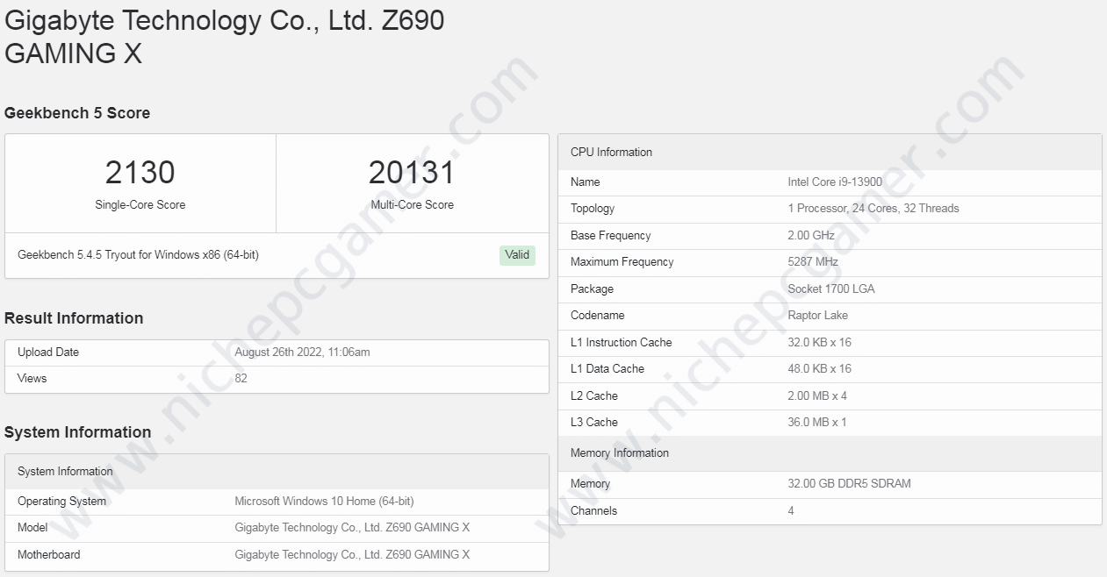Click the Gigabyte Z690 GAMING X page title
The width and height of the screenshot is (1107, 577).
coord(224,37)
